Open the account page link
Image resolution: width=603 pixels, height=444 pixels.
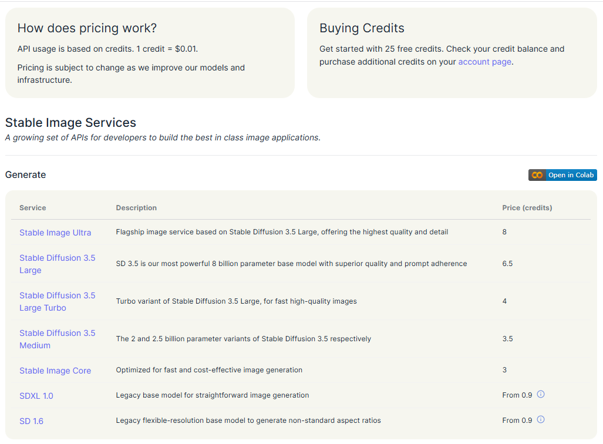click(x=484, y=62)
